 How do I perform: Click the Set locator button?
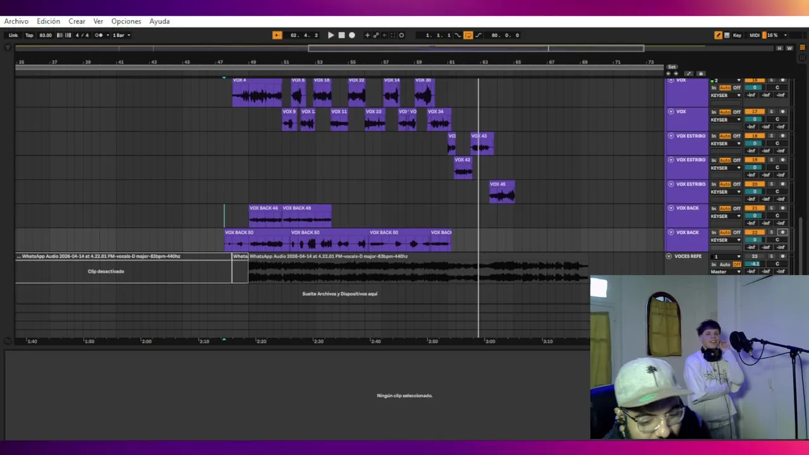(x=672, y=67)
